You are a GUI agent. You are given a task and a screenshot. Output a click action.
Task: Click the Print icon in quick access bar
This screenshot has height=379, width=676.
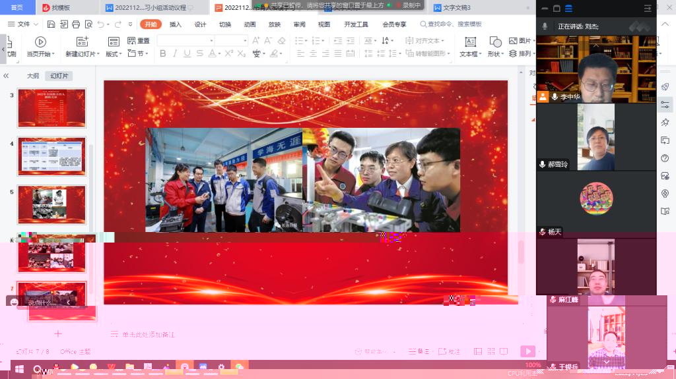click(76, 24)
